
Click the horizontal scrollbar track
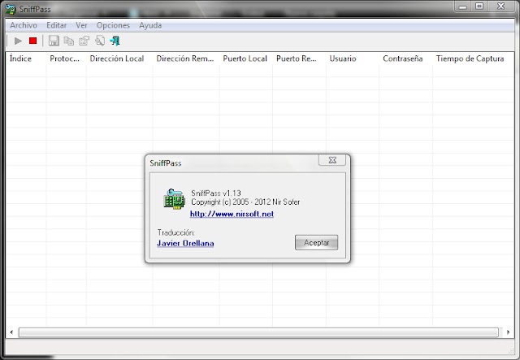tap(258, 332)
